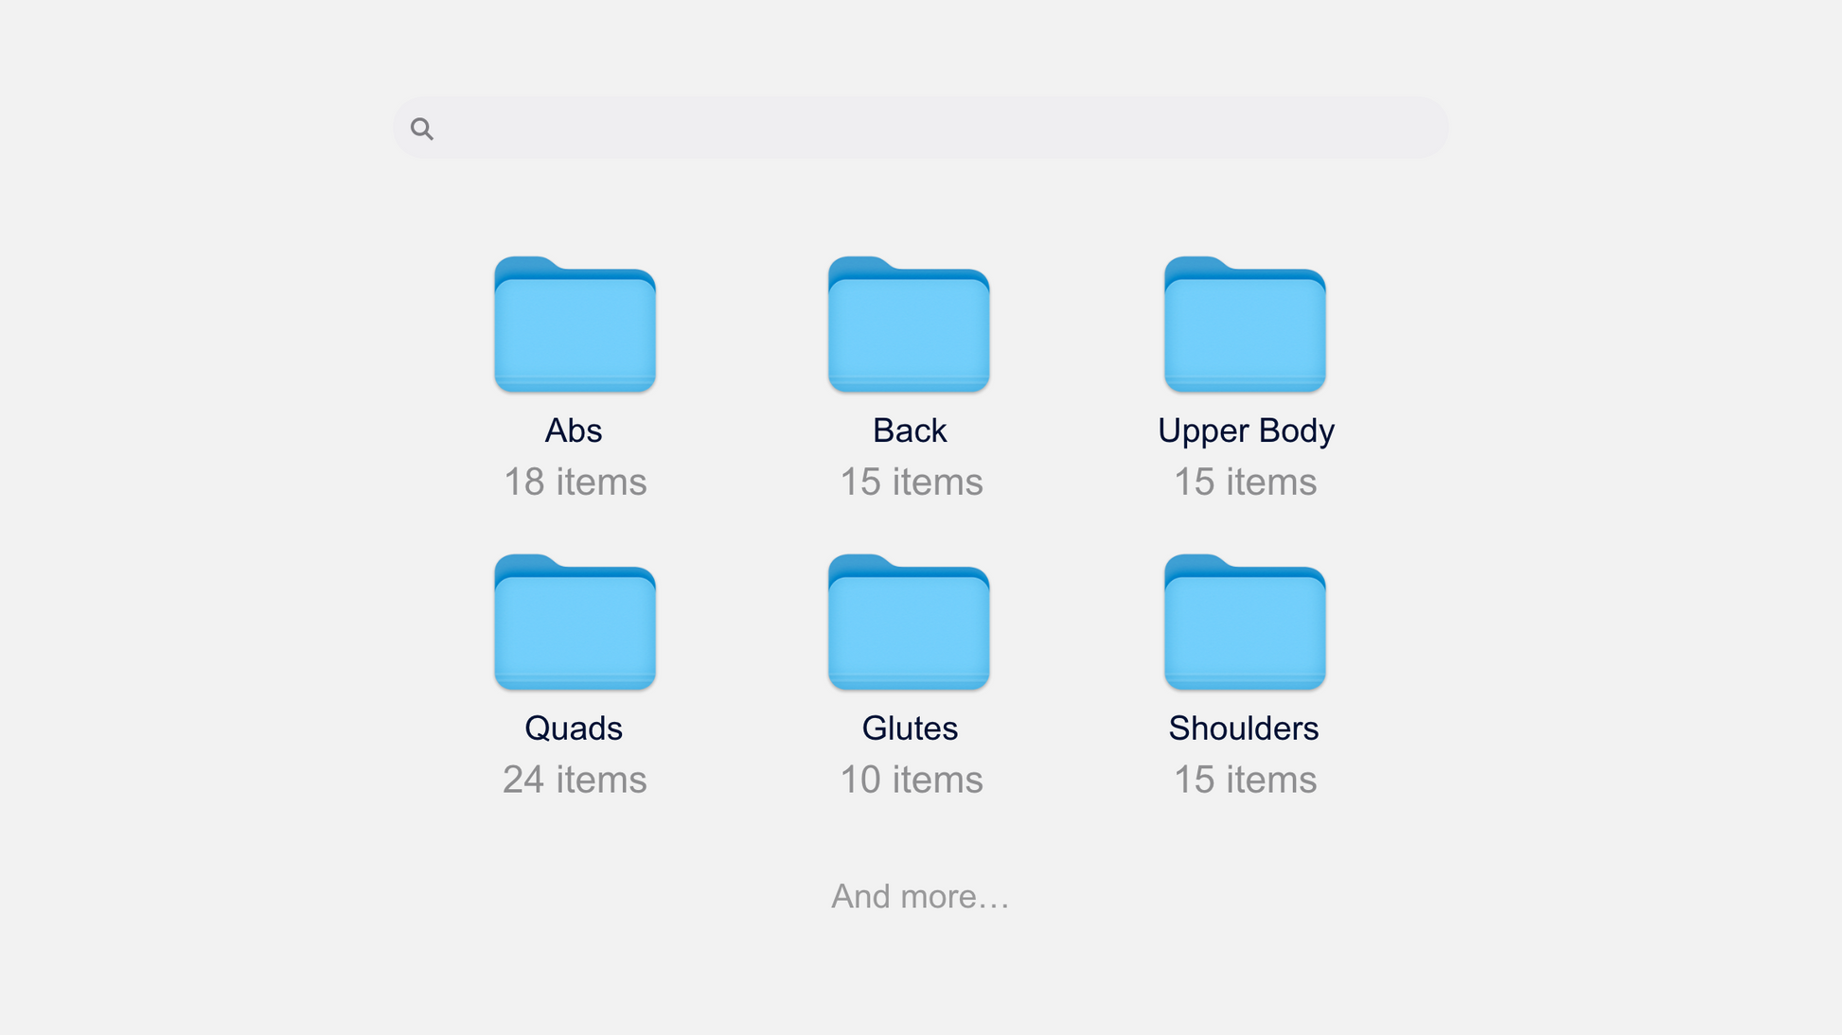Open the Upper Body folder icon
This screenshot has width=1842, height=1035.
point(1245,325)
